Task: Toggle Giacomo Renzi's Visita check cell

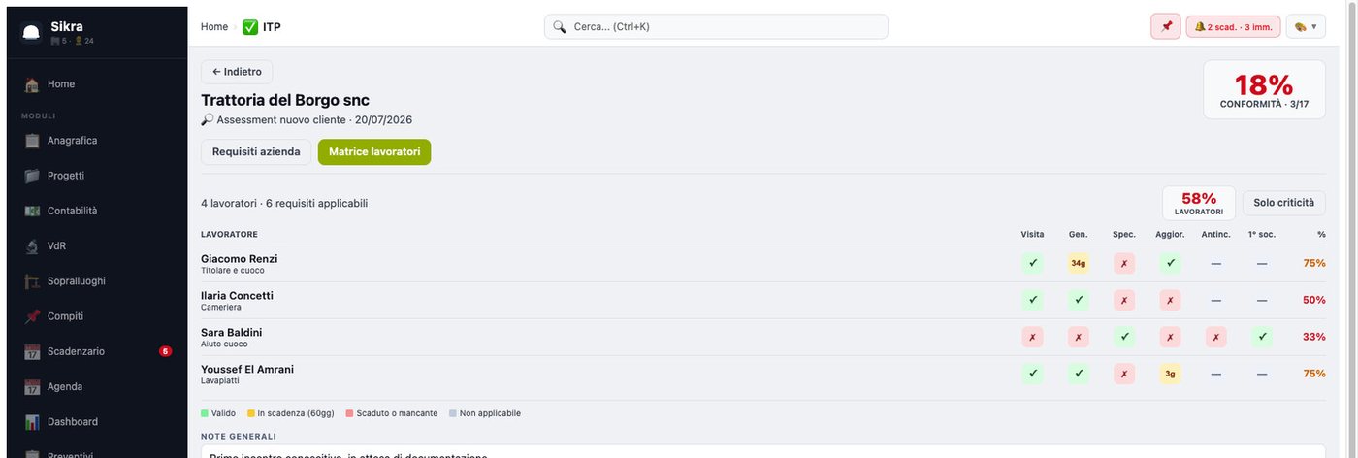Action: 1032,263
